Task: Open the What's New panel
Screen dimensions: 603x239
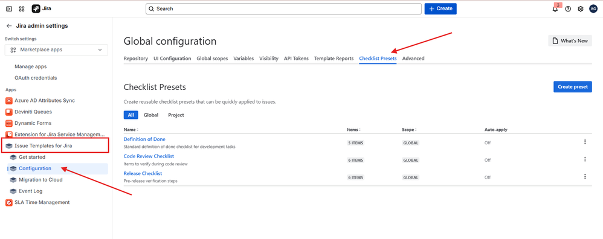Action: tap(570, 40)
